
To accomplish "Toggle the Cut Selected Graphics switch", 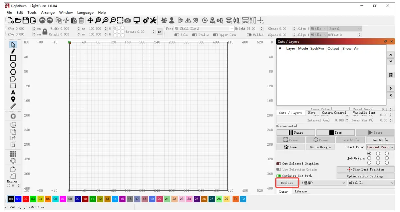I will pos(279,164).
